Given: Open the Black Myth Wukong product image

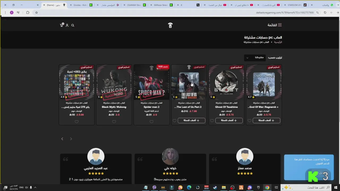Looking at the screenshot, I should (x=114, y=83).
